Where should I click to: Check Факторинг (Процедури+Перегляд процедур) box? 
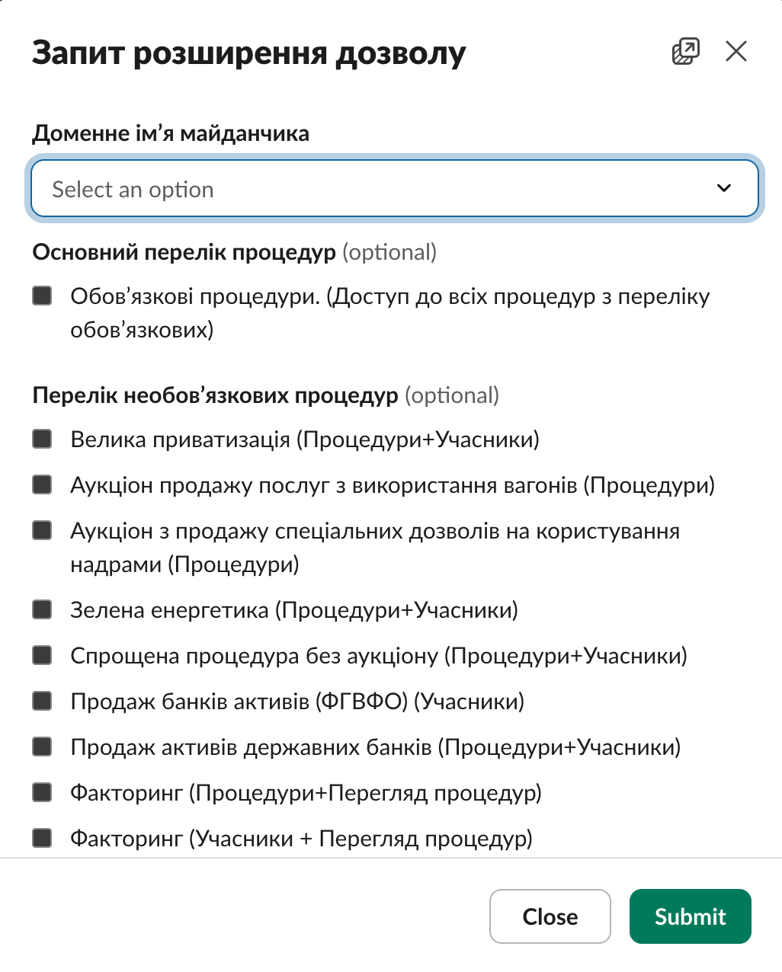43,792
